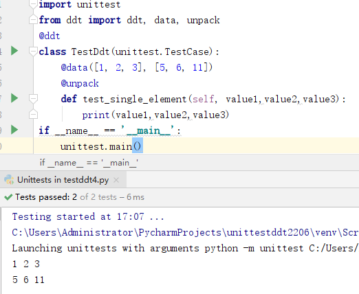Fold the test_single_element method body
Viewport: 359px width, 294px height.
33,99
